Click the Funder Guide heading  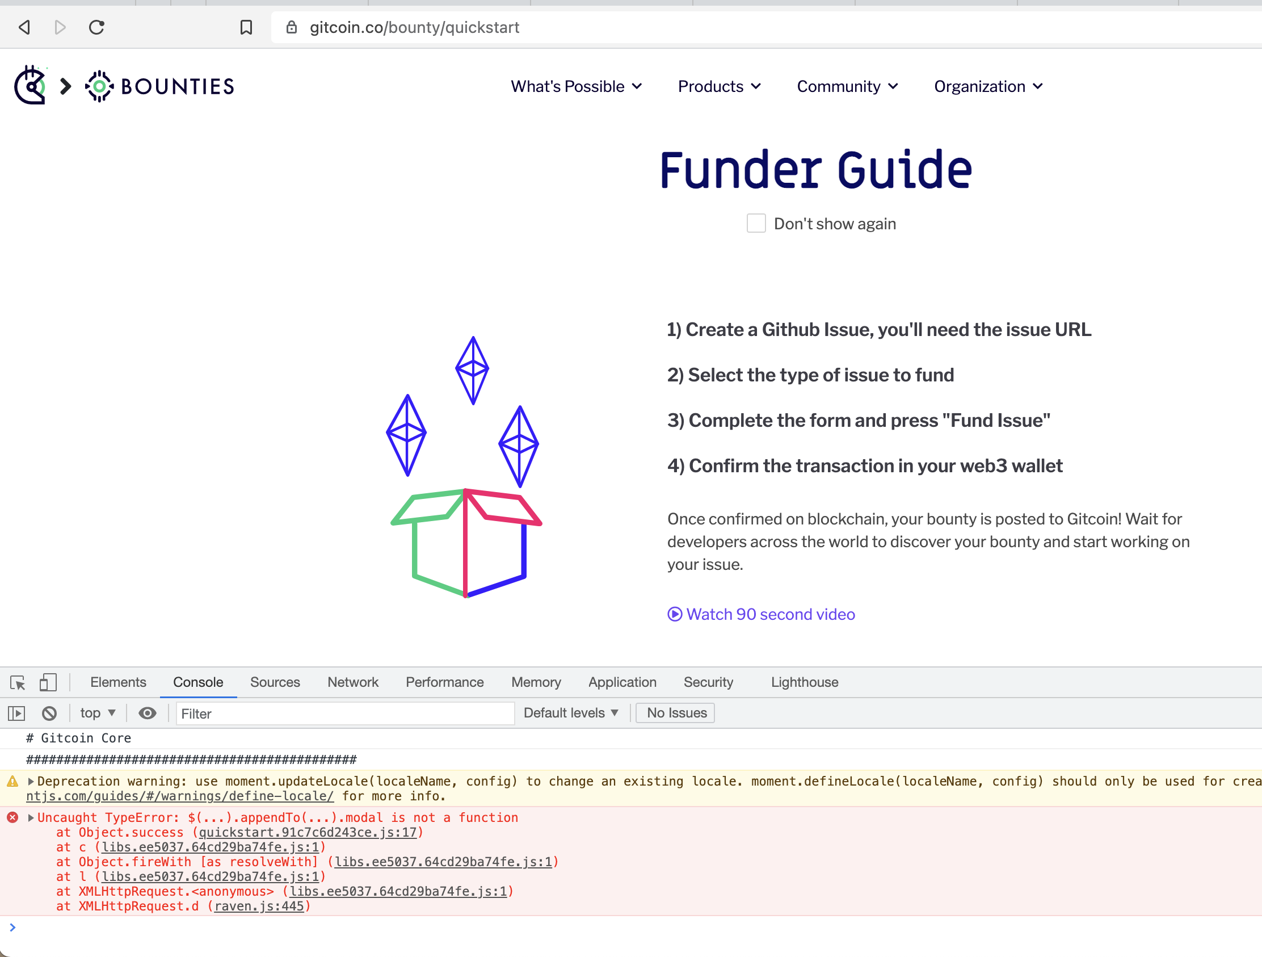click(816, 170)
